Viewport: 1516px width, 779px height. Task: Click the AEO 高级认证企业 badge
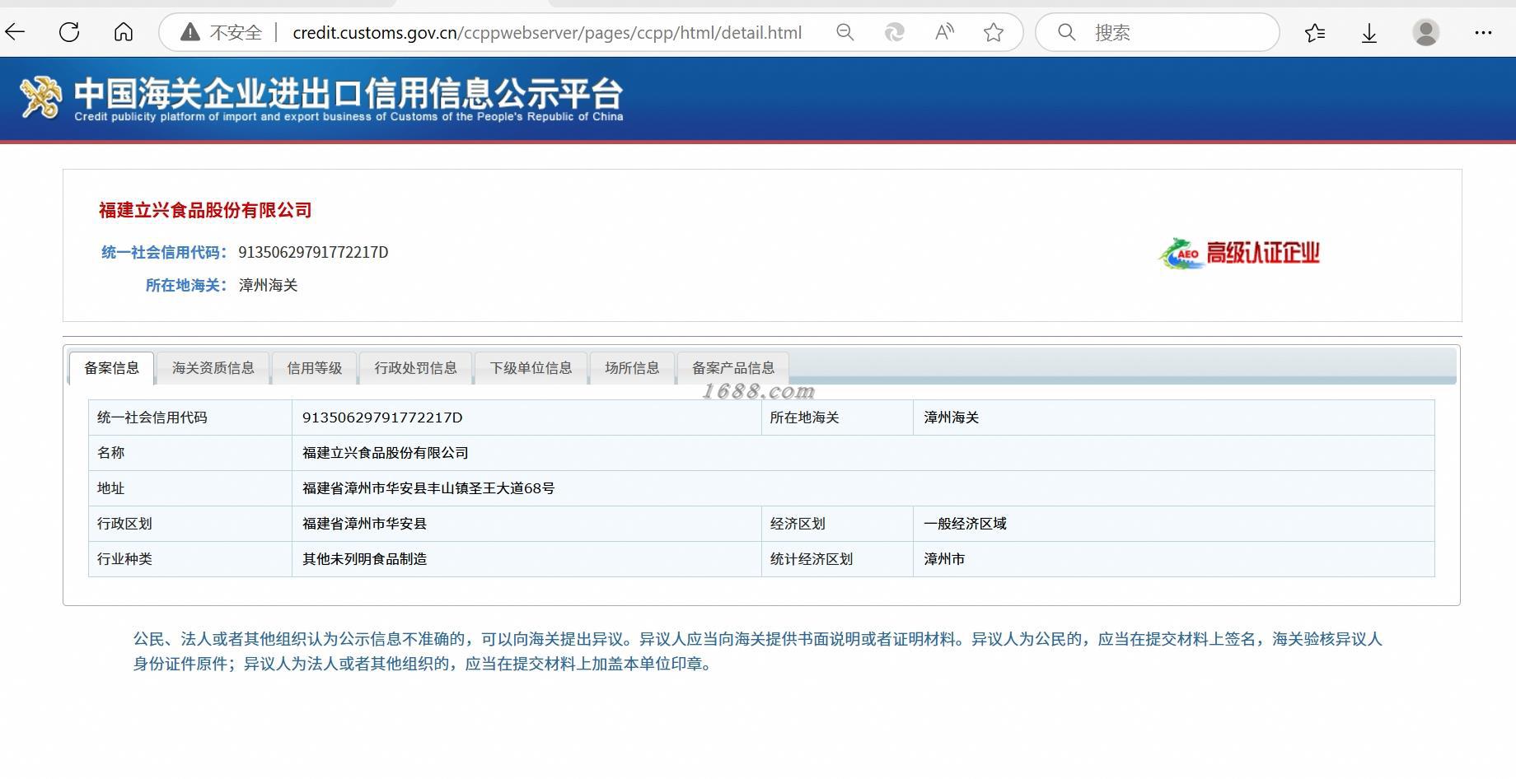tap(1239, 253)
